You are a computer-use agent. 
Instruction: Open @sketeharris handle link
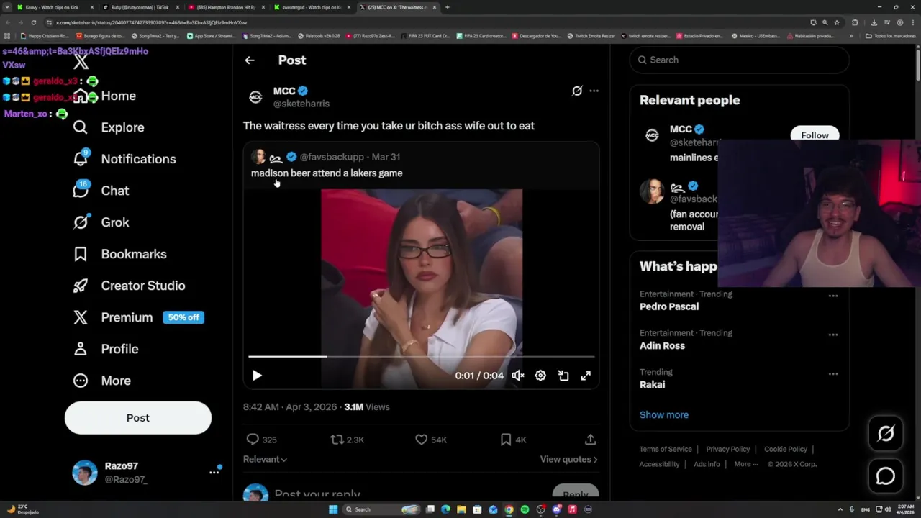tap(301, 104)
